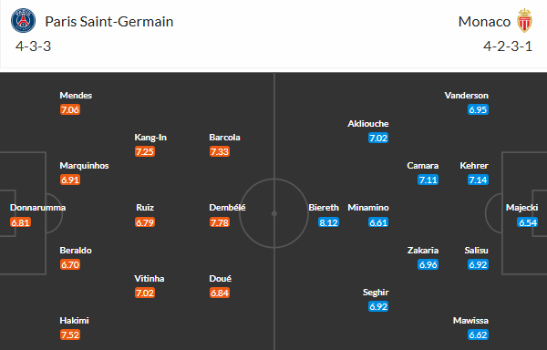Click Kehrer's 7.14 rating badge
The height and width of the screenshot is (350, 547).
click(478, 180)
